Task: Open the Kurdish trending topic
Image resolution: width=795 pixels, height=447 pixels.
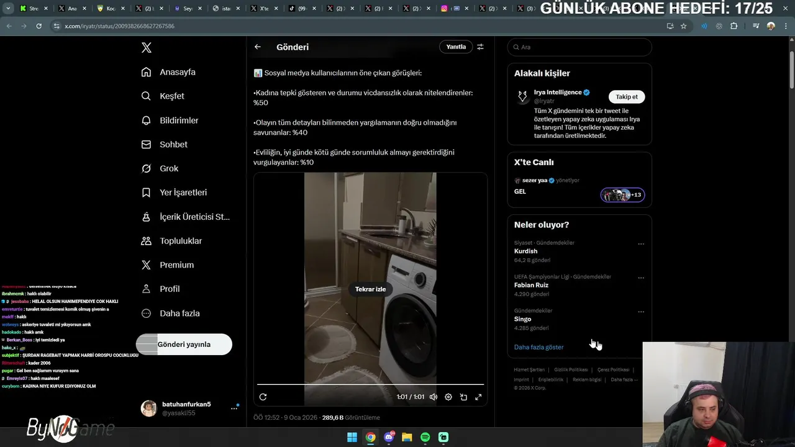Action: [x=525, y=251]
